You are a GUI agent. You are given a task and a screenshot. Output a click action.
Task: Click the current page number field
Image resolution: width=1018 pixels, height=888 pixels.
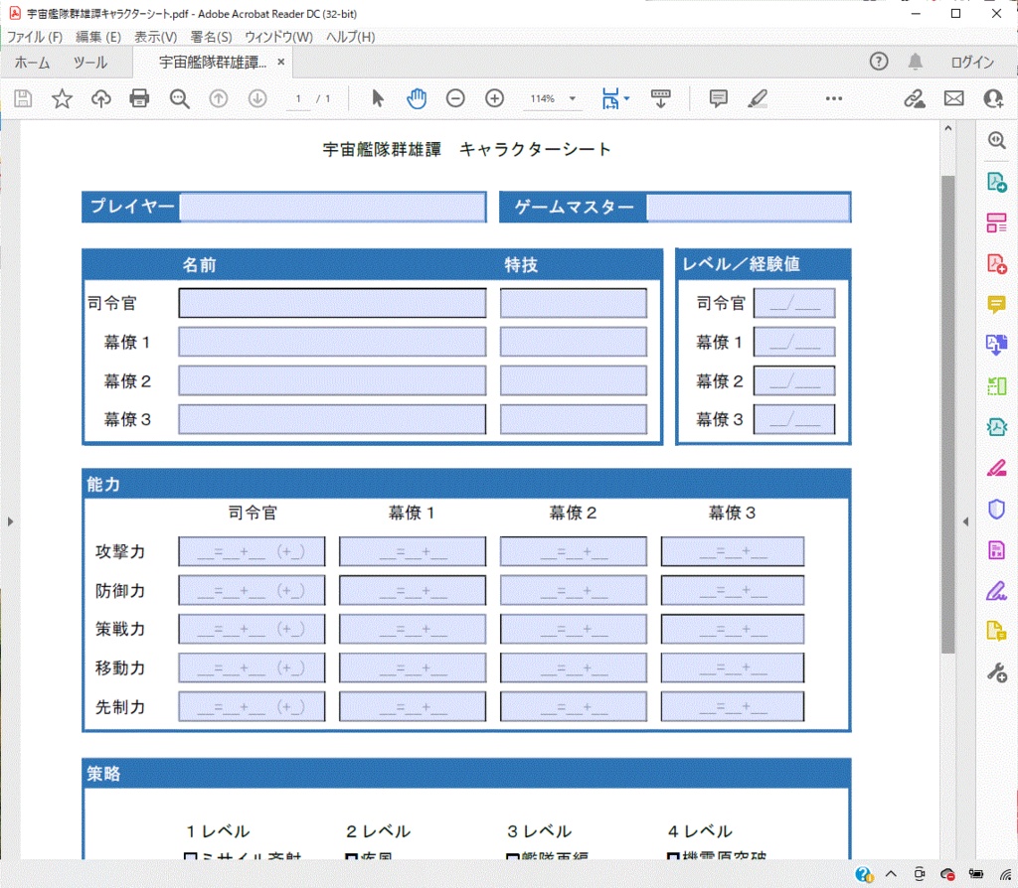[x=298, y=98]
